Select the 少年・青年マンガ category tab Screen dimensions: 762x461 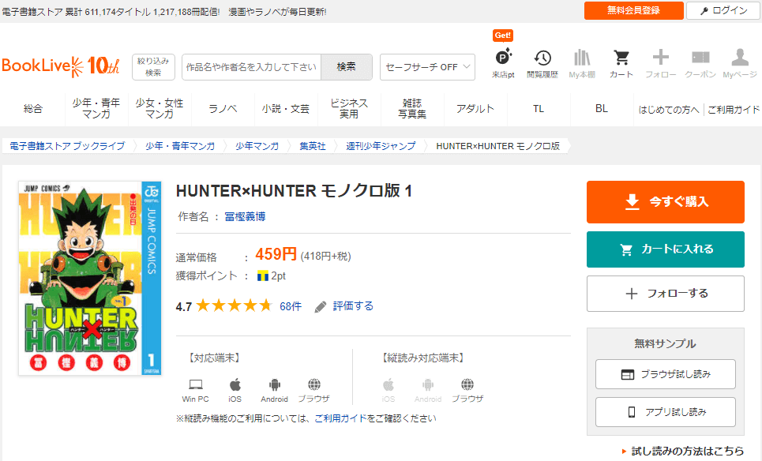96,109
